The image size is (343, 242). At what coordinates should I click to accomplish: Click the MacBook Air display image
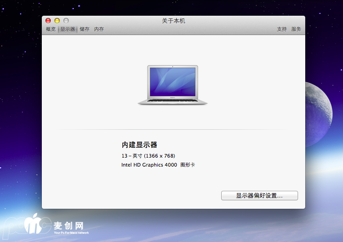pos(173,85)
